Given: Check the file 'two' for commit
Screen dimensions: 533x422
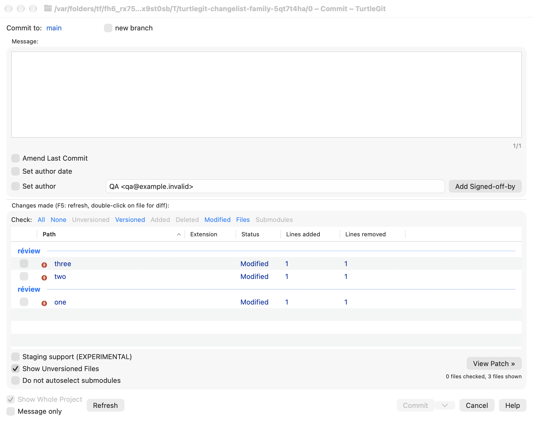Looking at the screenshot, I should pos(24,276).
